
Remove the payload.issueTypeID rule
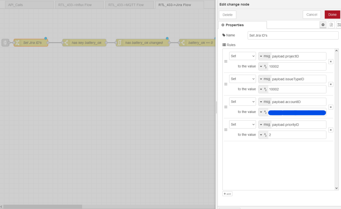click(x=330, y=84)
